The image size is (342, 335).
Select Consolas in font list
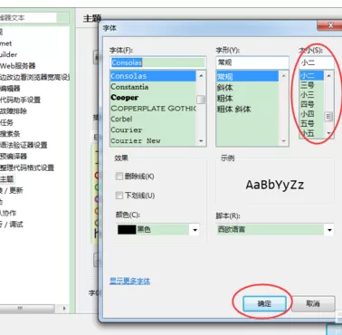click(x=153, y=76)
